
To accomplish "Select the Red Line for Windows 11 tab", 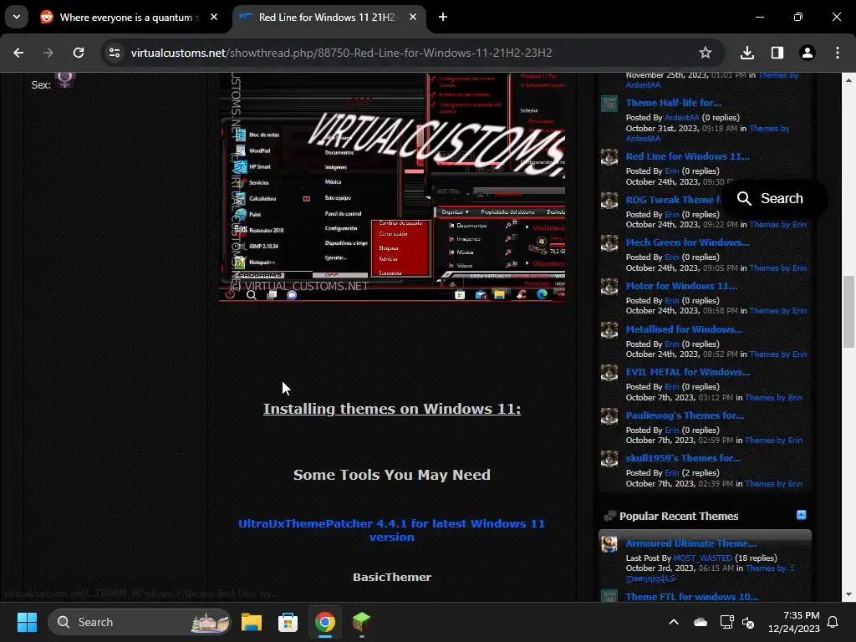I will pyautogui.click(x=327, y=18).
